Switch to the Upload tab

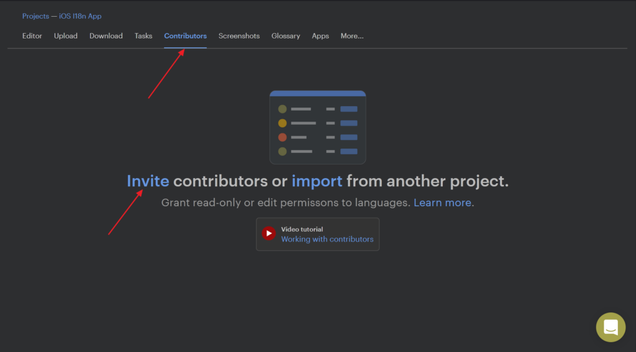click(x=66, y=36)
